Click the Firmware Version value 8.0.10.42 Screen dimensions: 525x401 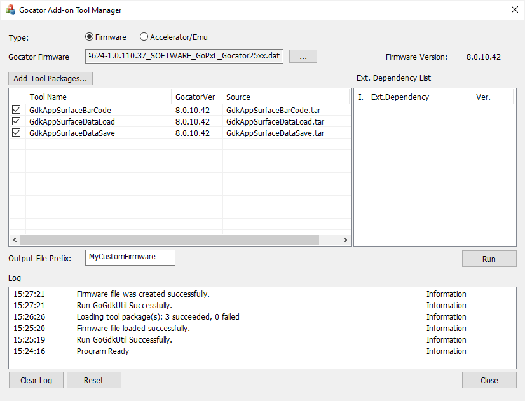pyautogui.click(x=484, y=57)
